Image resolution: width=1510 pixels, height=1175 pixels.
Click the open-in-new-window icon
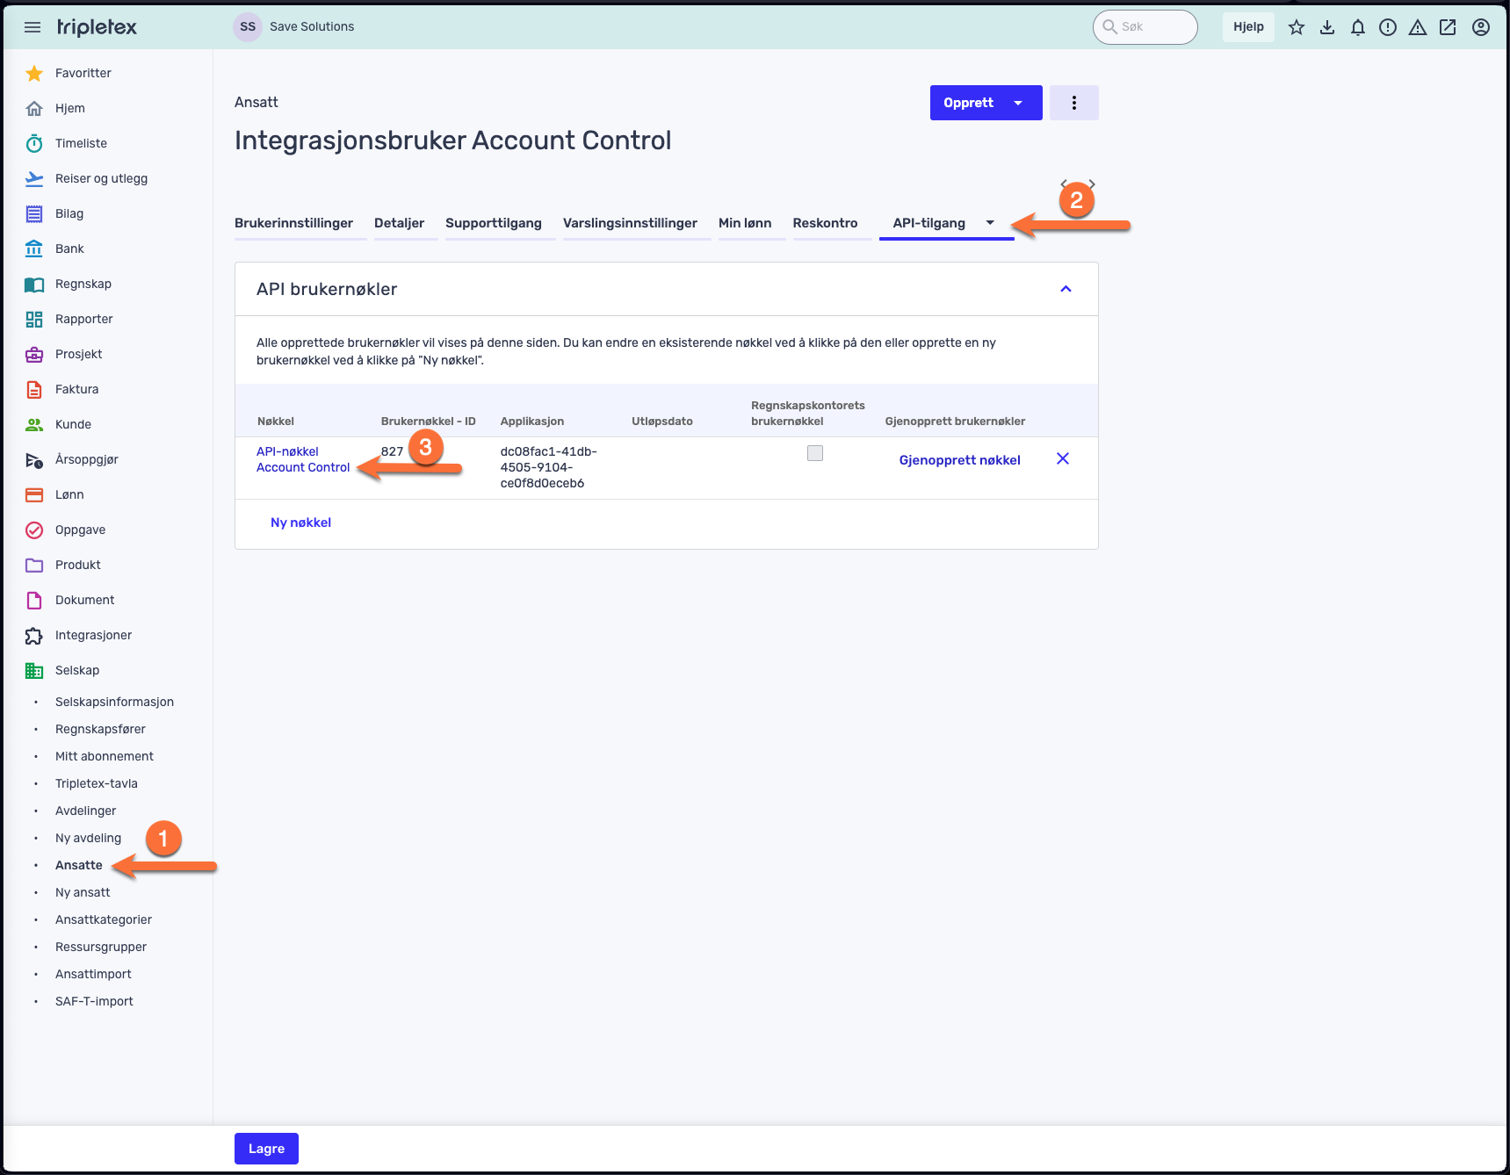(1448, 27)
